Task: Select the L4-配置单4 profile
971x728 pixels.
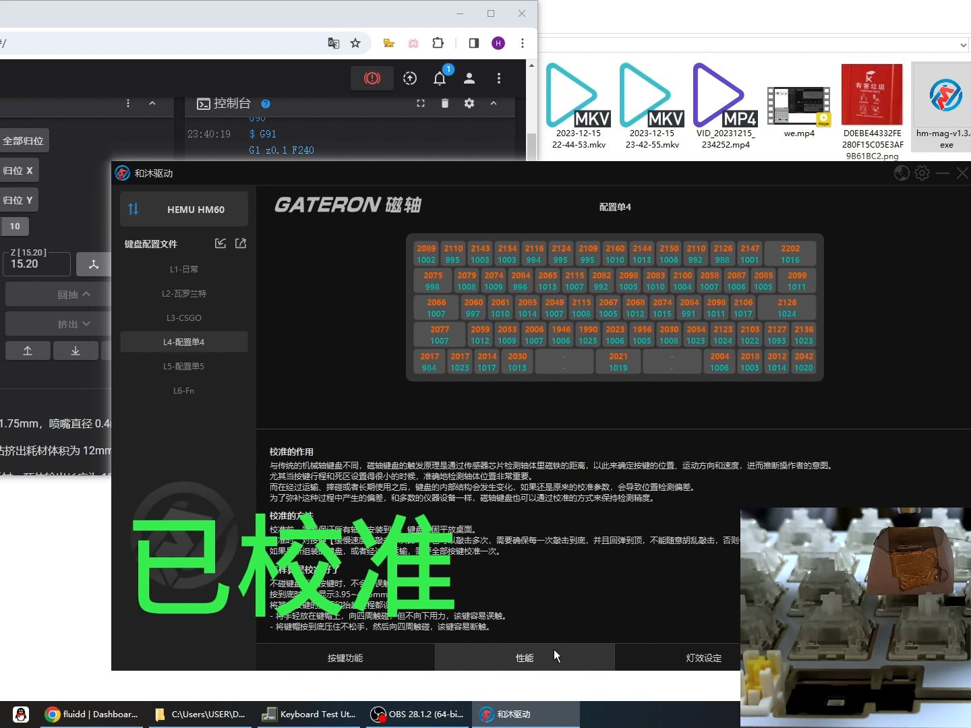Action: coord(184,342)
